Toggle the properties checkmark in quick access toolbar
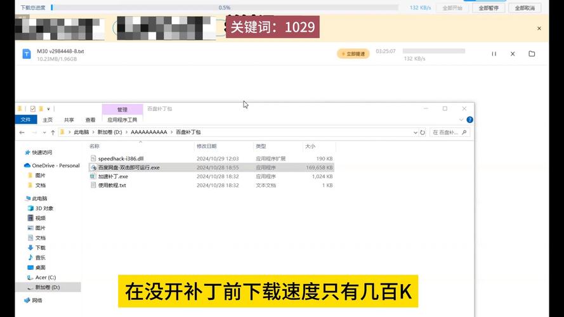 33,108
